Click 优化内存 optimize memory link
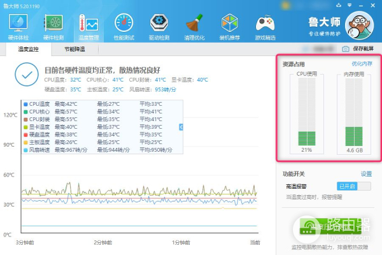The height and width of the screenshot is (255, 382). [x=362, y=64]
